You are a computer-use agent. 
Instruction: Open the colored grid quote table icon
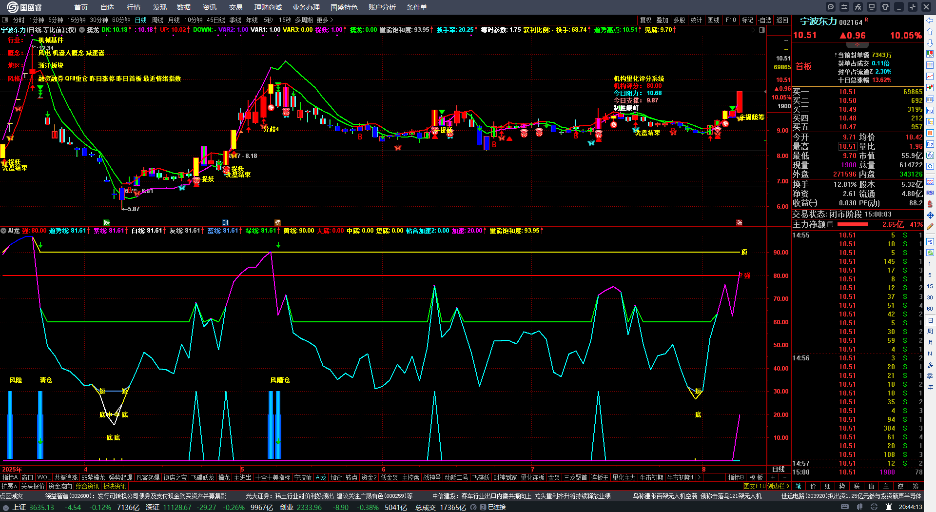(x=930, y=65)
